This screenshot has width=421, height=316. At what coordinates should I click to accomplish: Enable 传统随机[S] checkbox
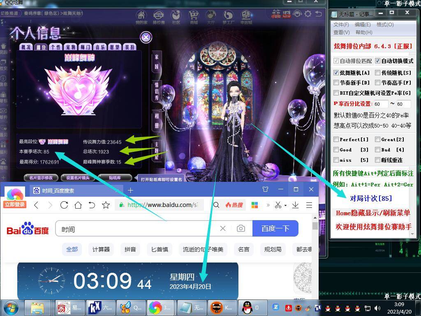pyautogui.click(x=377, y=72)
